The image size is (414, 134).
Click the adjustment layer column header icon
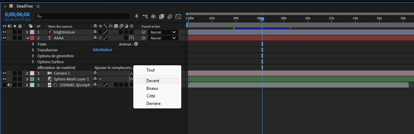126,26
